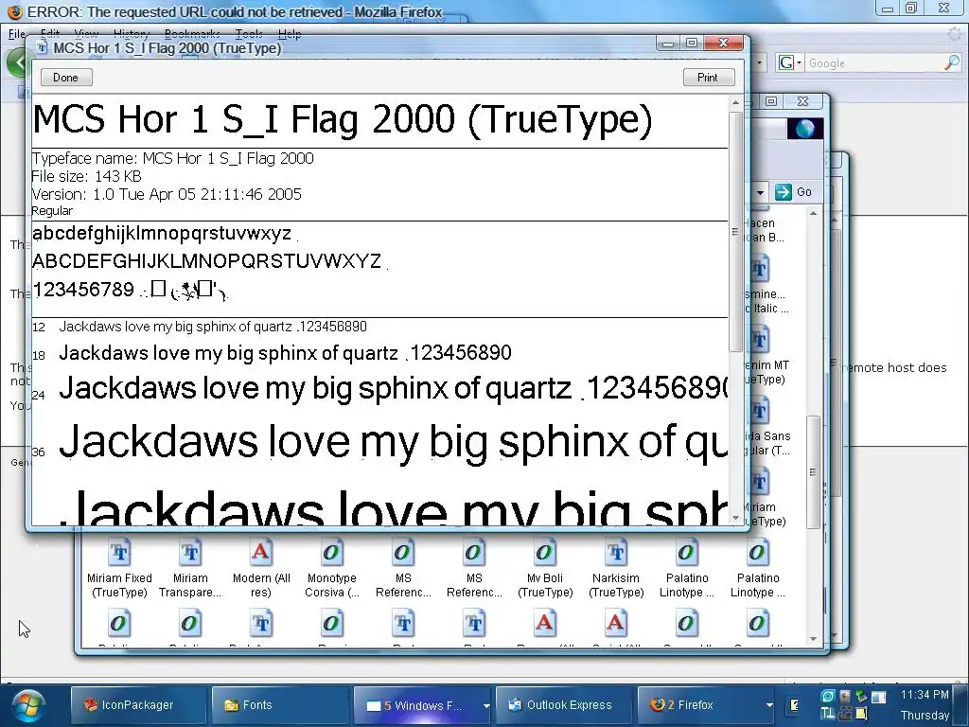Click the yellow sticky note tray icon
This screenshot has height=727, width=969.
861,714
